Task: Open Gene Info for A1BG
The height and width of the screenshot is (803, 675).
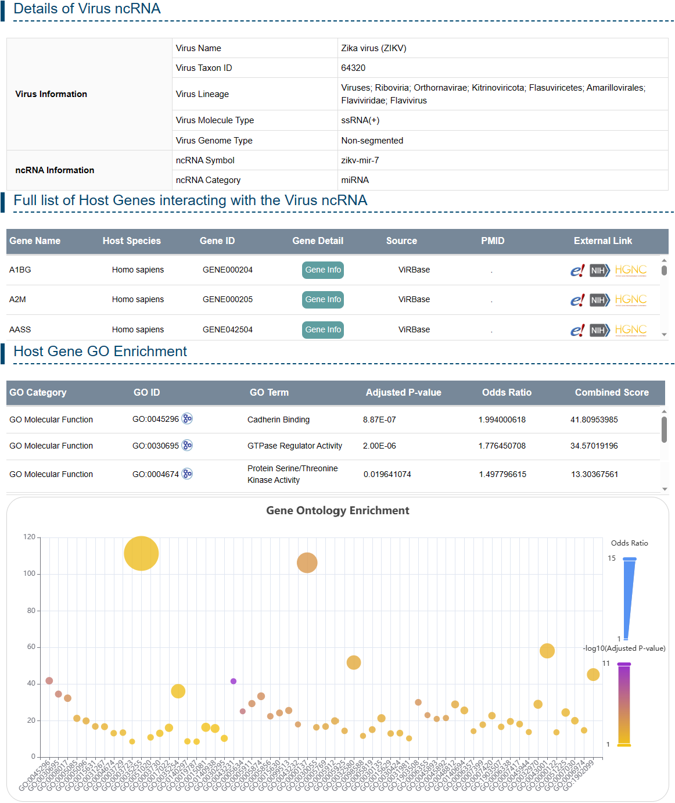Action: click(x=323, y=270)
